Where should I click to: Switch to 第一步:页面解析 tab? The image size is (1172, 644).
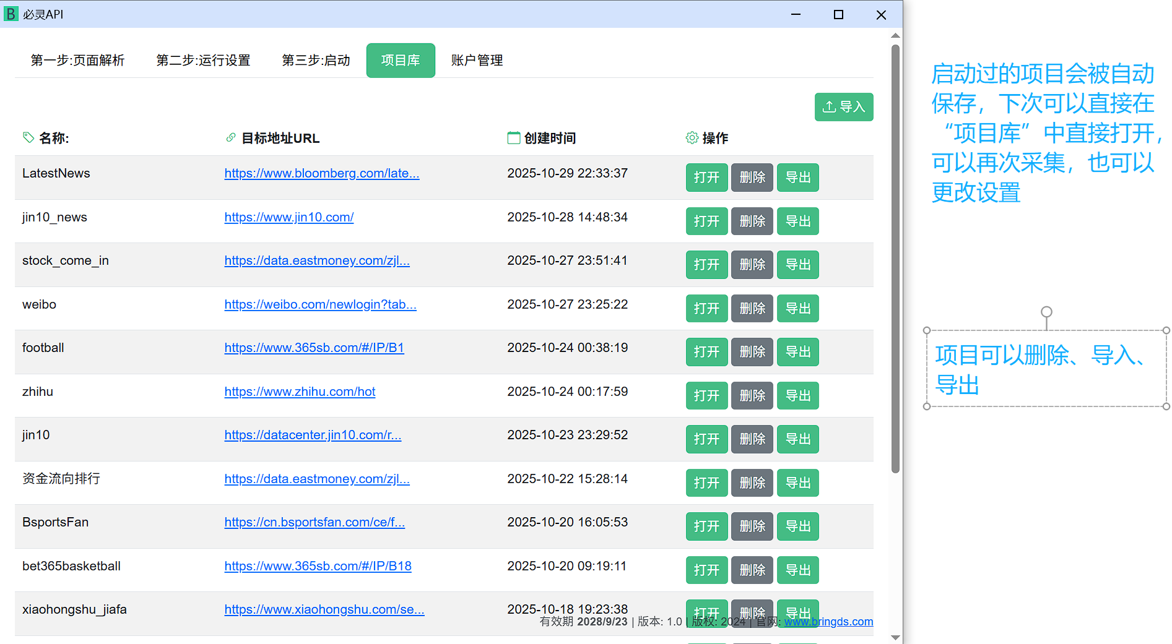[77, 60]
